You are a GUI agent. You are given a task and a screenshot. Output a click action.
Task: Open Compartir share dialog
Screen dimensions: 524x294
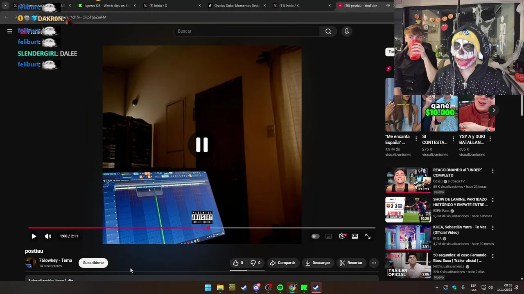282,263
